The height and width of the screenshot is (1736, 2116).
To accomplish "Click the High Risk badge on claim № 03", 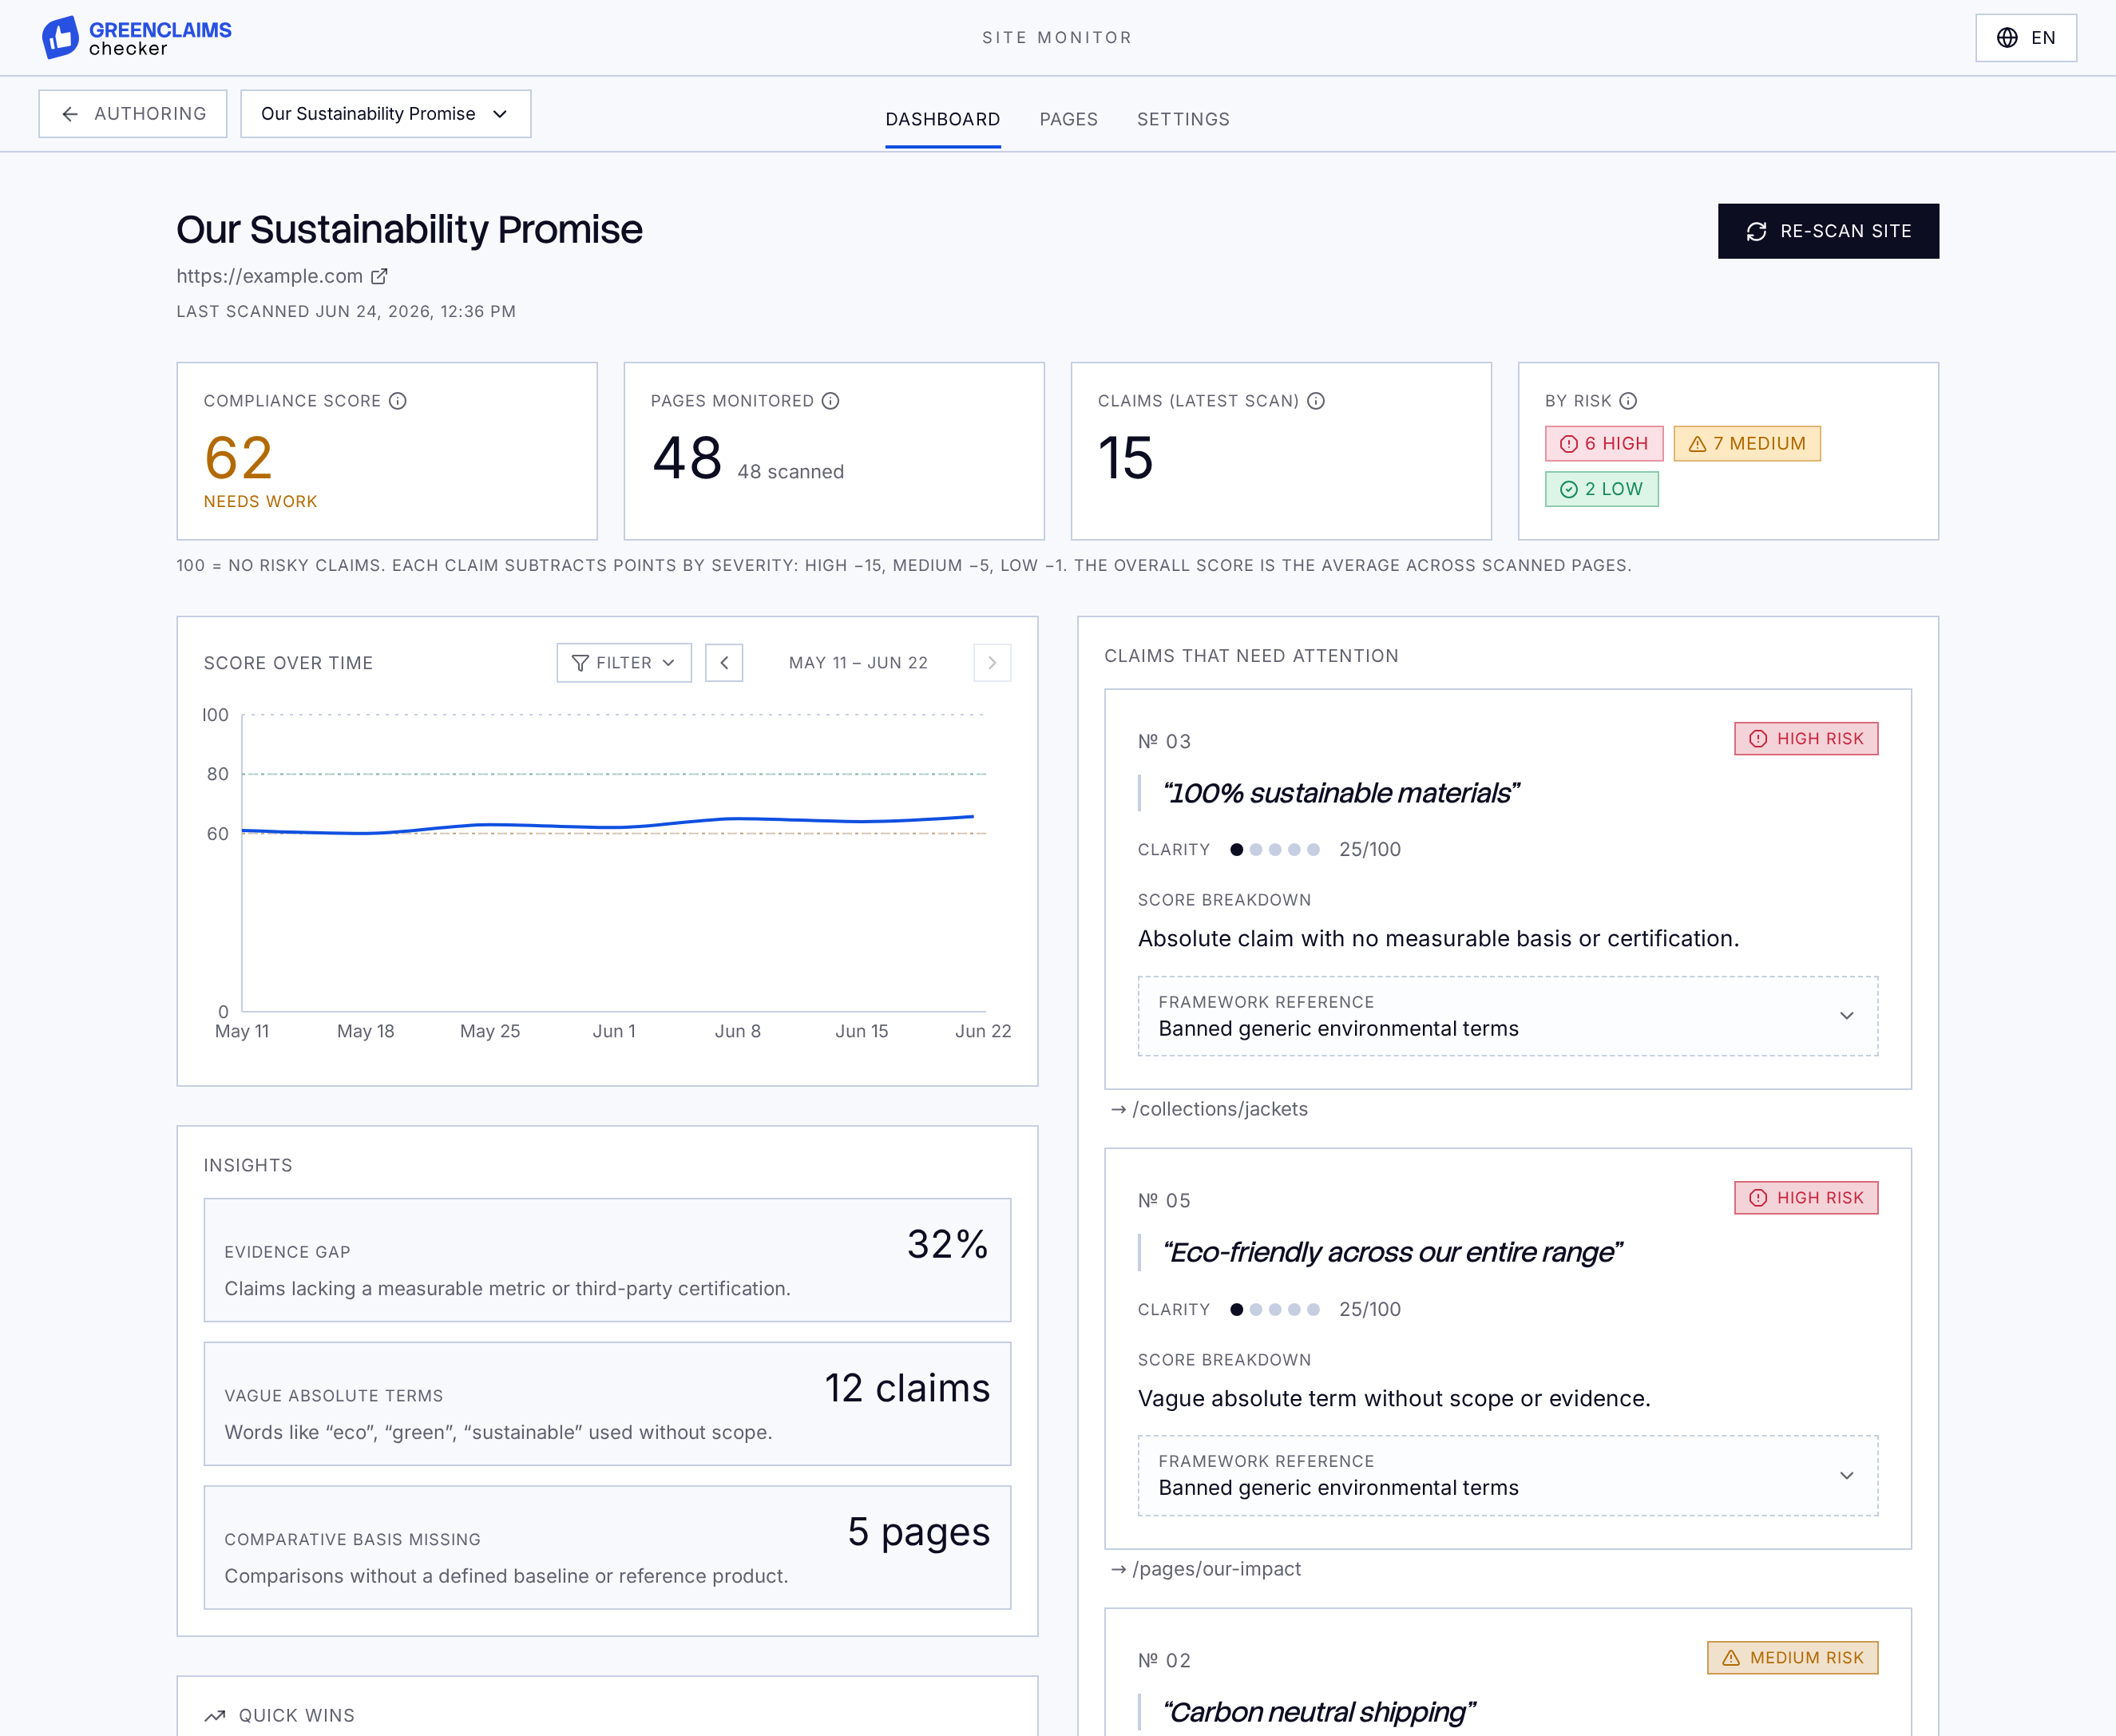I will 1806,739.
